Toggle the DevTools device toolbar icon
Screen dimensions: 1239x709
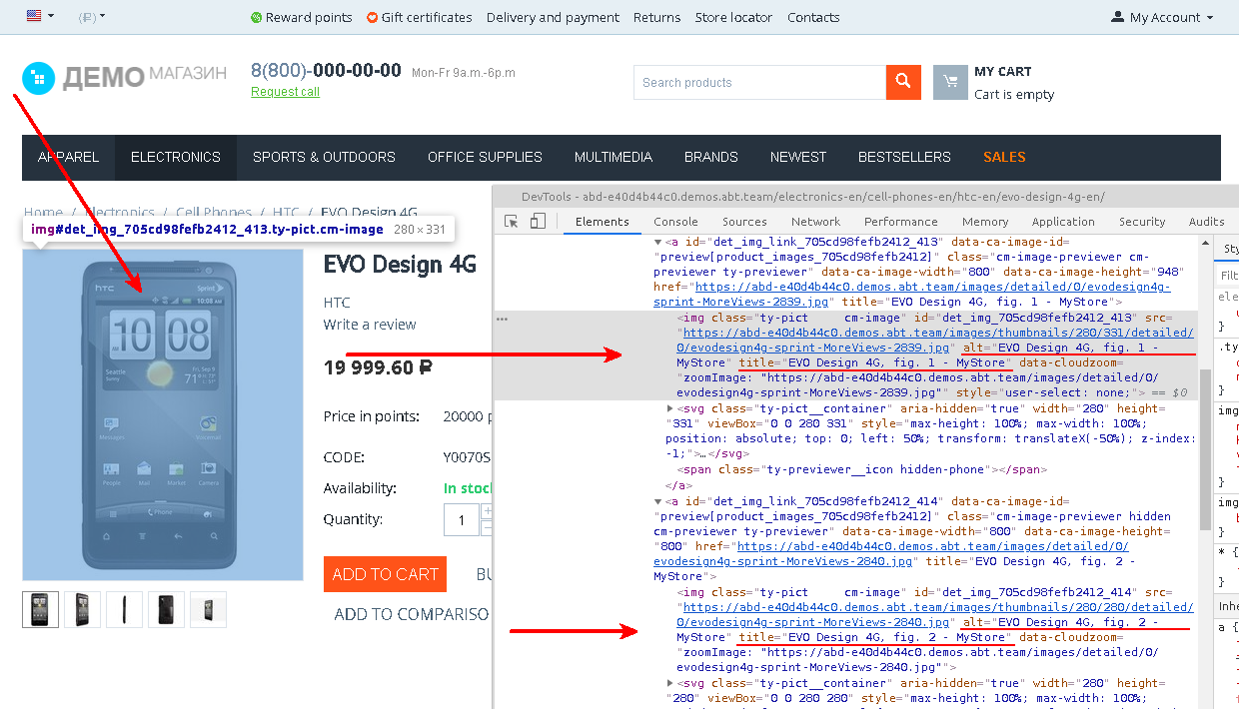(x=538, y=222)
